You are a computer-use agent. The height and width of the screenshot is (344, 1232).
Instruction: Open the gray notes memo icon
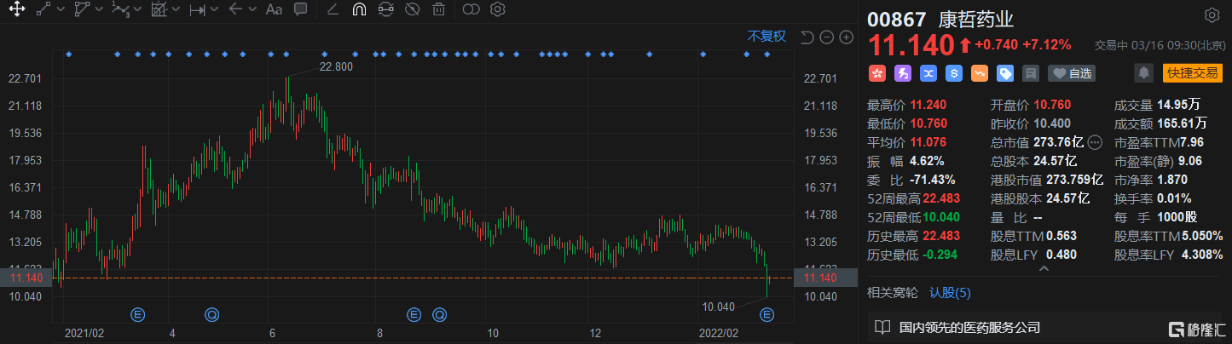1031,73
